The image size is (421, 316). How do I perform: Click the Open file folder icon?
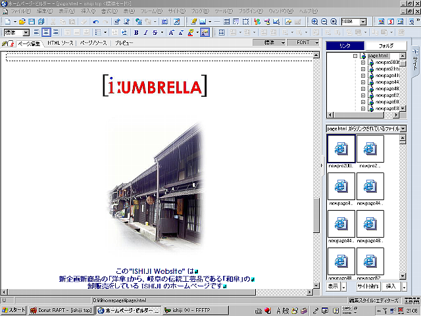22,22
